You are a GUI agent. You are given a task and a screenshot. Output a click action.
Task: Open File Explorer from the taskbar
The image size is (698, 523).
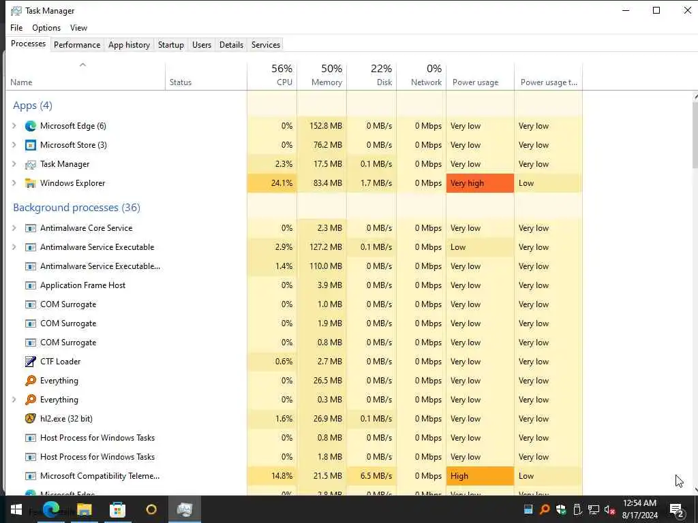pyautogui.click(x=84, y=509)
